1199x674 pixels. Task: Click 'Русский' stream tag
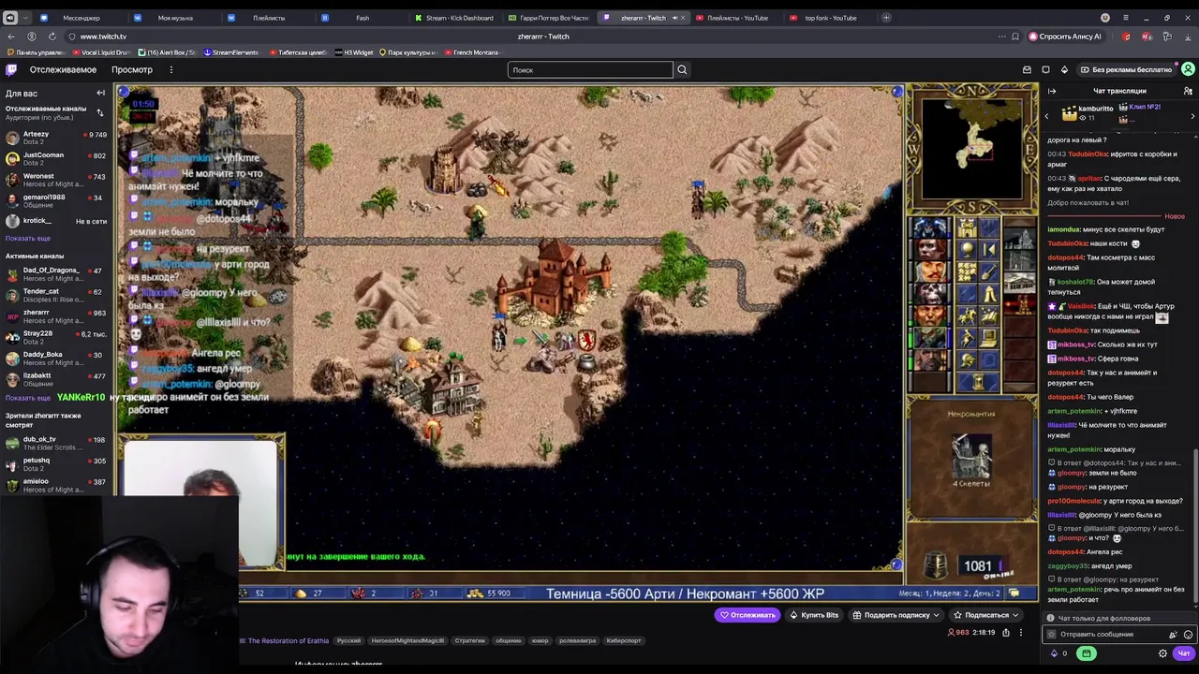(348, 640)
